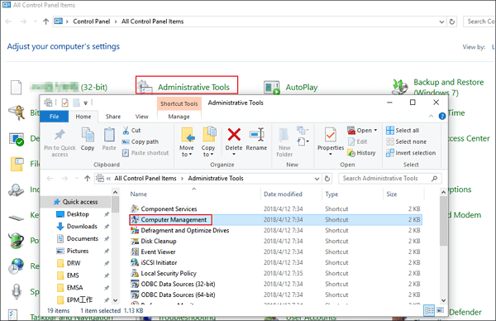Select the Computer Management row
The image size is (496, 321).
tap(275, 220)
